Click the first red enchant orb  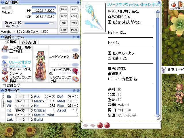pyautogui.click(x=100, y=125)
